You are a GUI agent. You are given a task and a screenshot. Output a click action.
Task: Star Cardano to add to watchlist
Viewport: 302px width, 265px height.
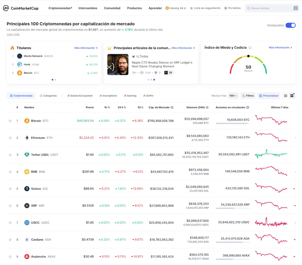tap(10, 240)
